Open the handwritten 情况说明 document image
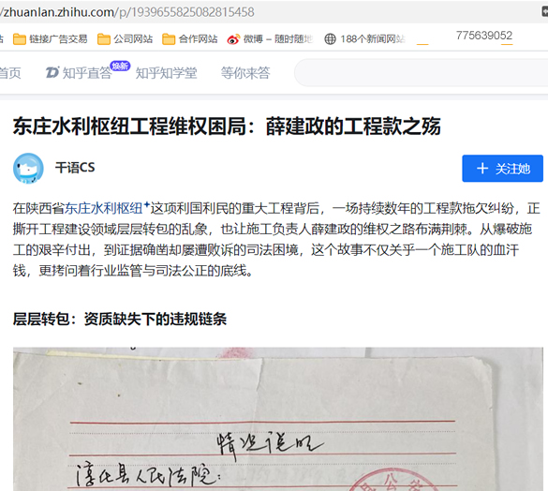 [x=278, y=419]
